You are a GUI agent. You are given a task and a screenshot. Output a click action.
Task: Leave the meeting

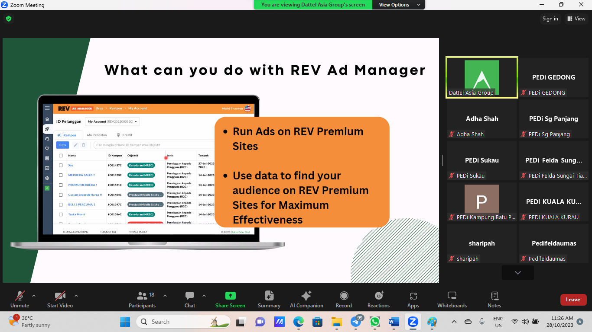(573, 300)
